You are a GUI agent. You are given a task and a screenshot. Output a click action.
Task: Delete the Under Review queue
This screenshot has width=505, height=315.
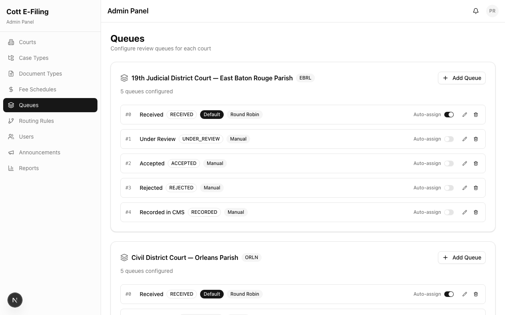476,139
